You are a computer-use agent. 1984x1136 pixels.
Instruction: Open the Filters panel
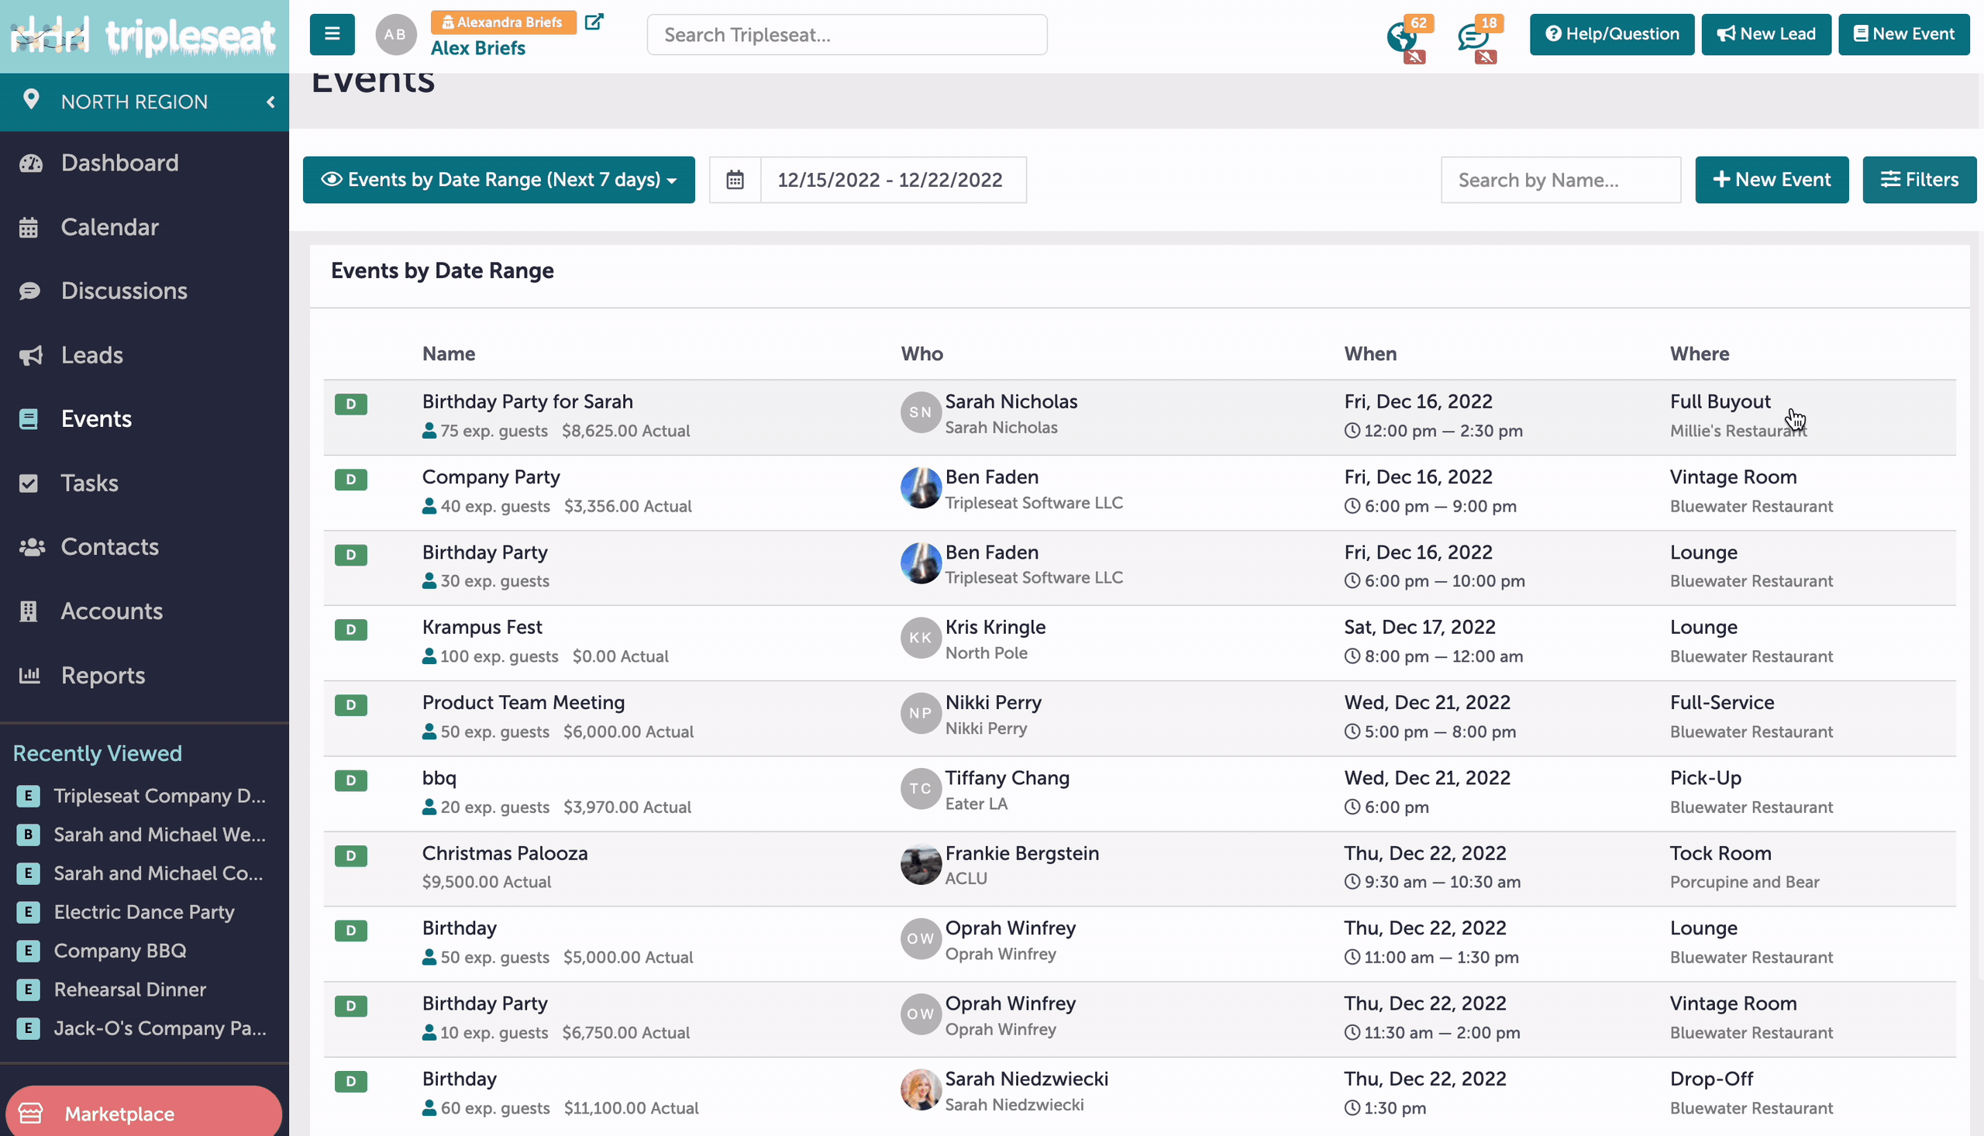click(1919, 180)
